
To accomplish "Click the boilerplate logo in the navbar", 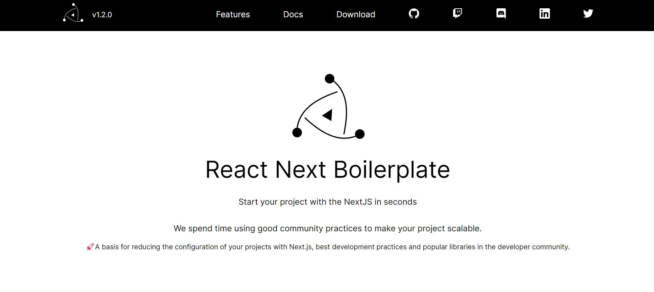I will (x=73, y=13).
